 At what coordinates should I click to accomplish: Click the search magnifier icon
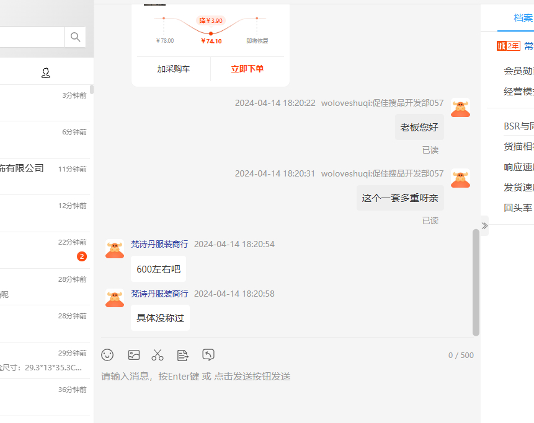tap(75, 37)
